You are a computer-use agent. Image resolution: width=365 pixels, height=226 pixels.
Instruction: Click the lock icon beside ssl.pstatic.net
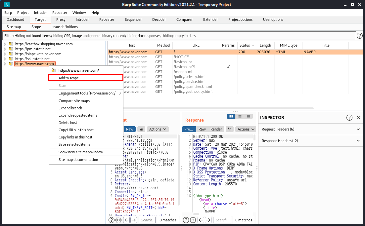[x=11, y=58]
